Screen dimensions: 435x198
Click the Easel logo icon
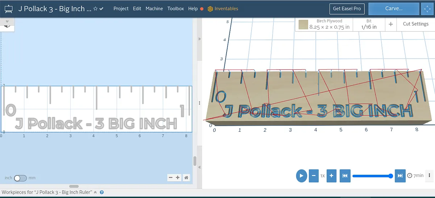tap(9, 8)
